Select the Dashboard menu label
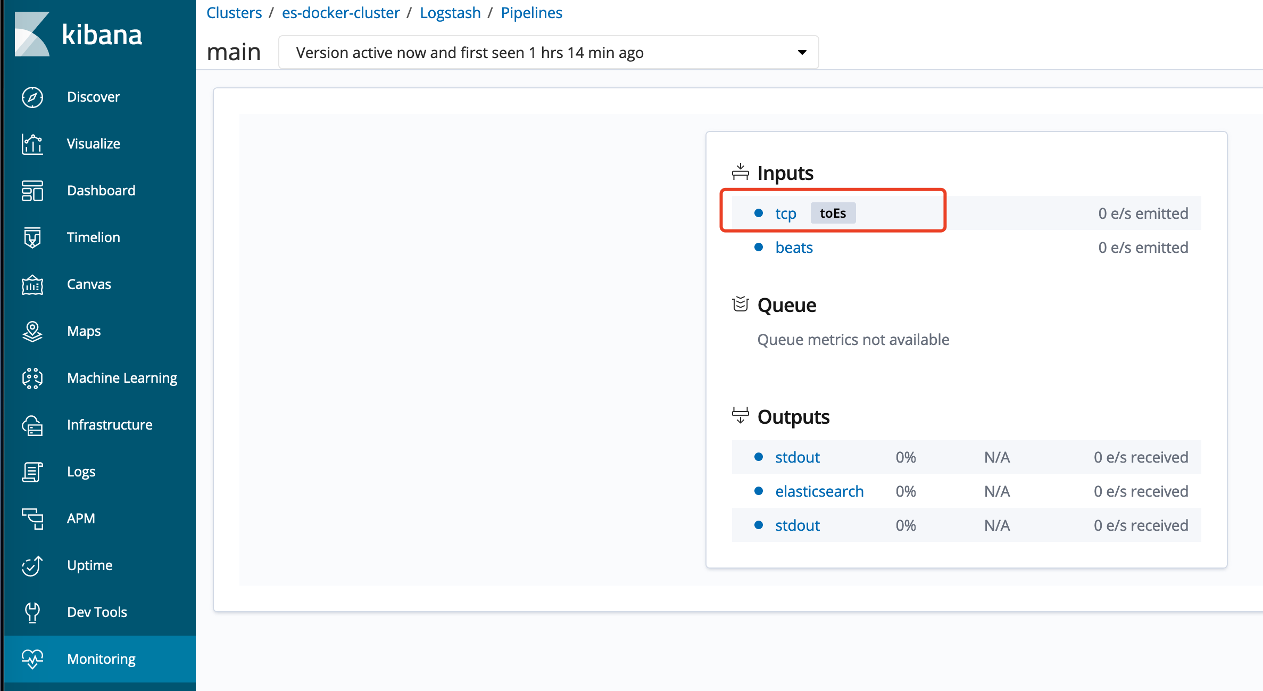 click(101, 191)
